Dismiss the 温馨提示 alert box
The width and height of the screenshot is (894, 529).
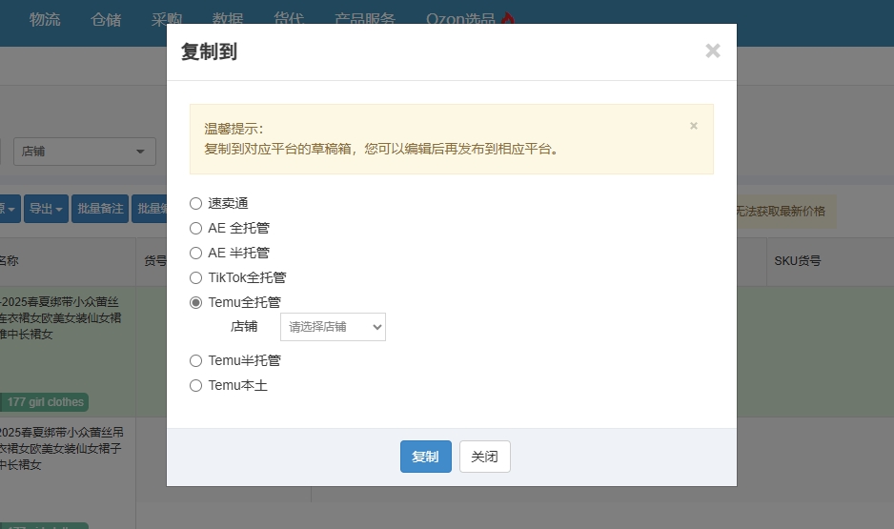point(693,126)
